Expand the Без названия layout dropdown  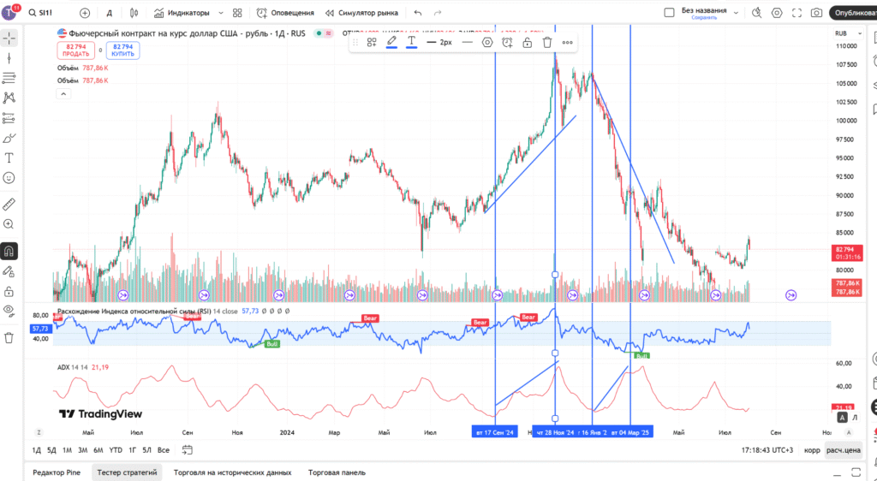[x=736, y=12]
